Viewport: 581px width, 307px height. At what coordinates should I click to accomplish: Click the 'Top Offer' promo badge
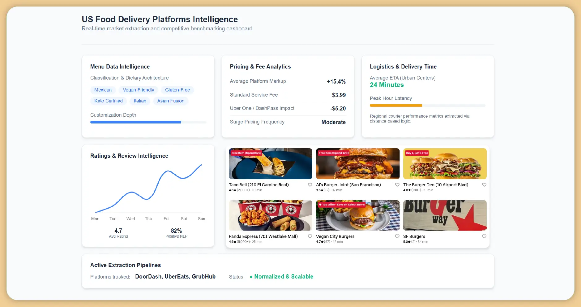342,205
